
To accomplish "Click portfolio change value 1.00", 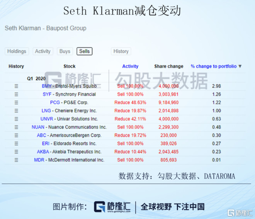I will click(x=216, y=111).
